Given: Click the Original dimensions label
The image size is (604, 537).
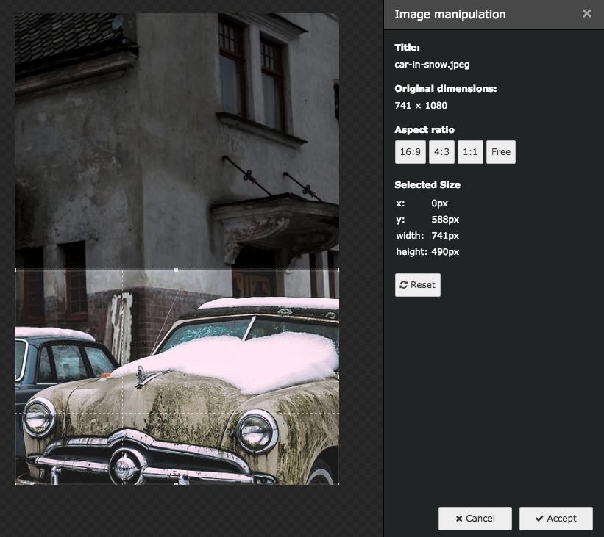Looking at the screenshot, I should click(445, 88).
